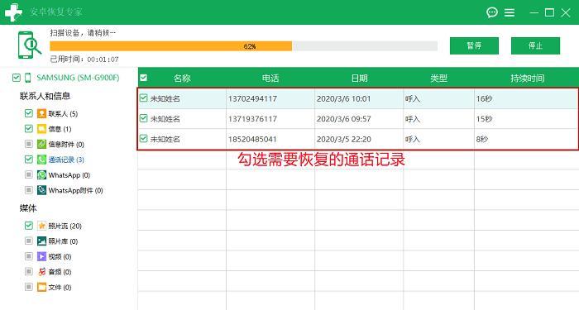The width and height of the screenshot is (579, 310).
Task: Click the 文件 folder icon
Action: point(41,287)
